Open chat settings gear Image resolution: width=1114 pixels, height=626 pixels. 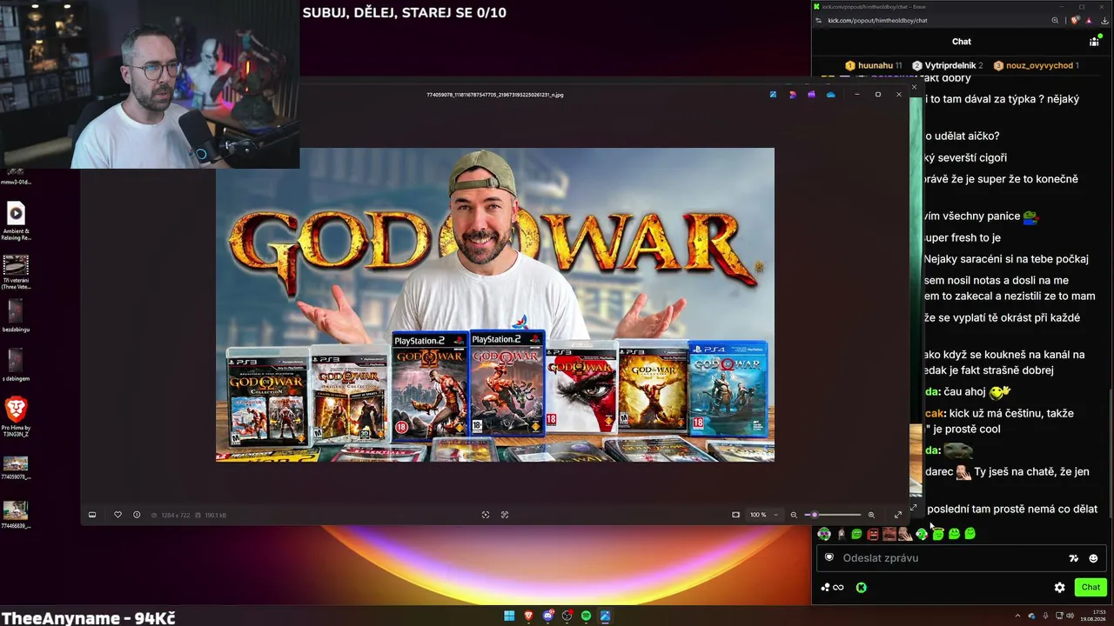(x=1059, y=588)
